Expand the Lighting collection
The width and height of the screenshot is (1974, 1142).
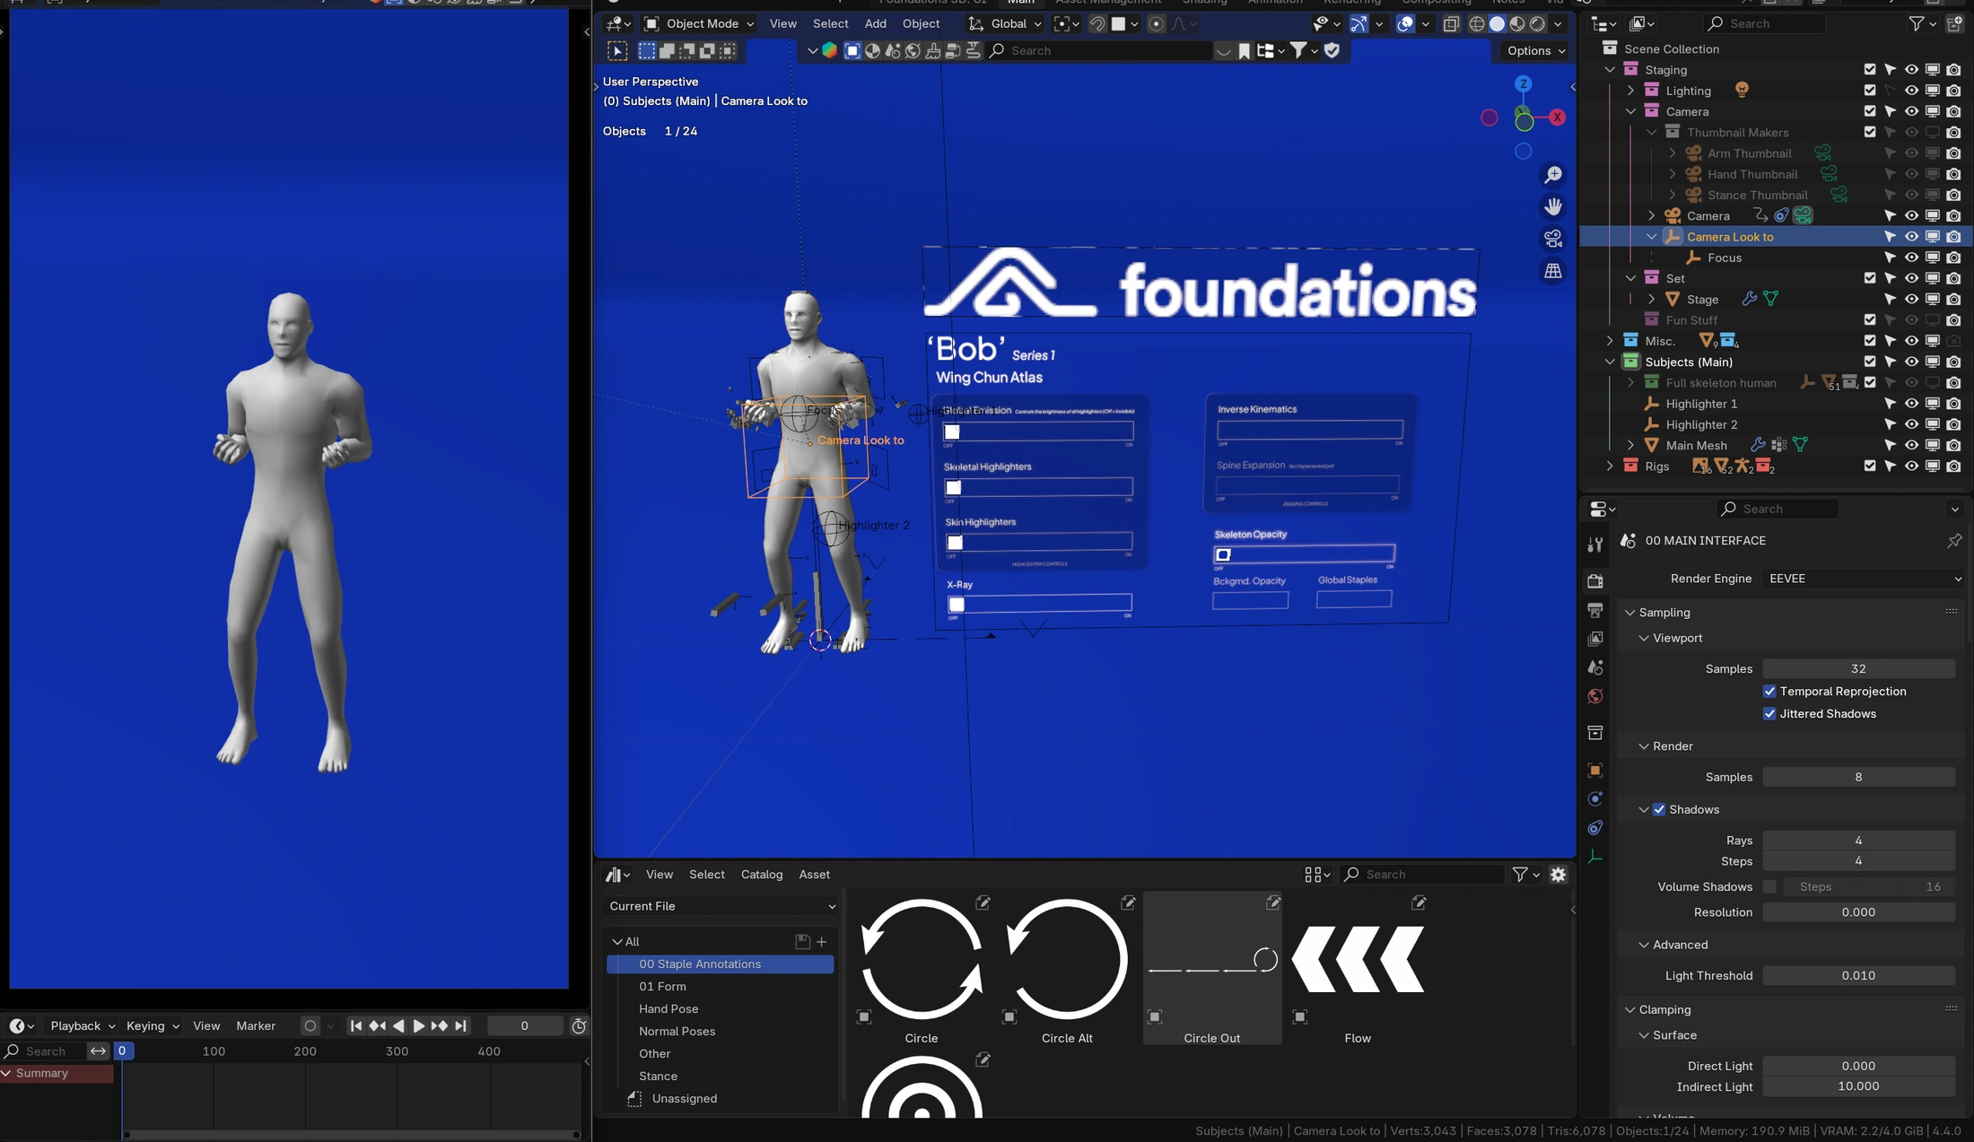1630,91
